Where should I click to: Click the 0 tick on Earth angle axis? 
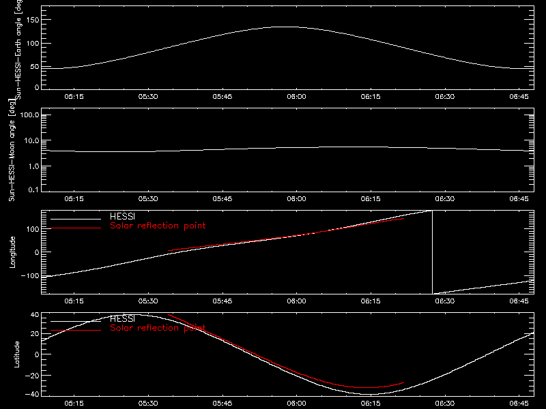pos(37,87)
